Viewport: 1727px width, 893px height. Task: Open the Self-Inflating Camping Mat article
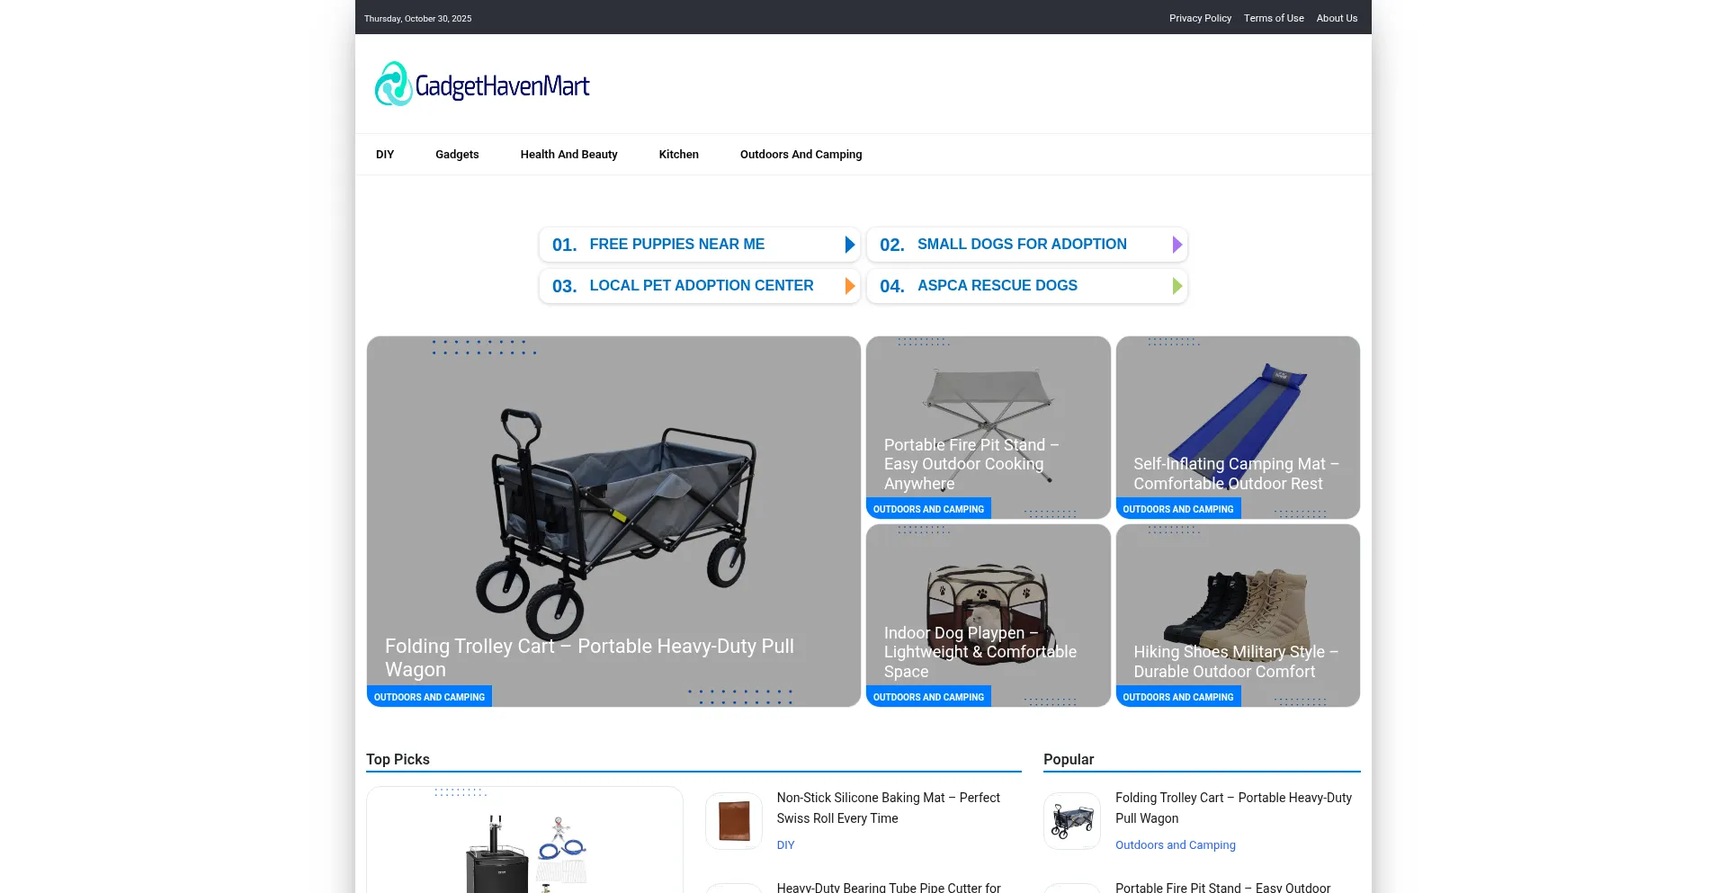1236,474
